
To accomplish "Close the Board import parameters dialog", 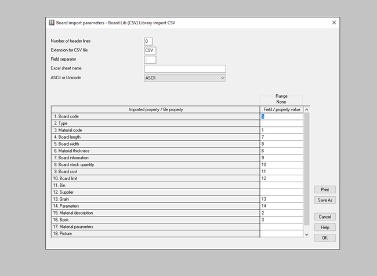I will pos(333,22).
